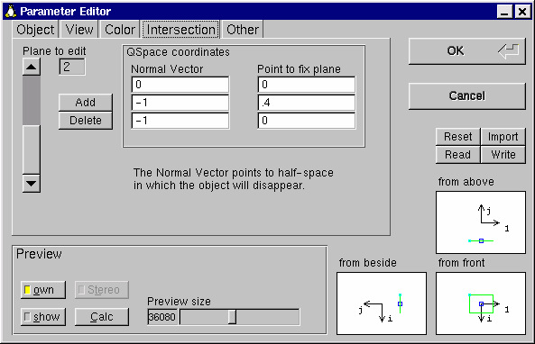Click Calc to compute the preview
This screenshot has width=535, height=344.
[102, 317]
